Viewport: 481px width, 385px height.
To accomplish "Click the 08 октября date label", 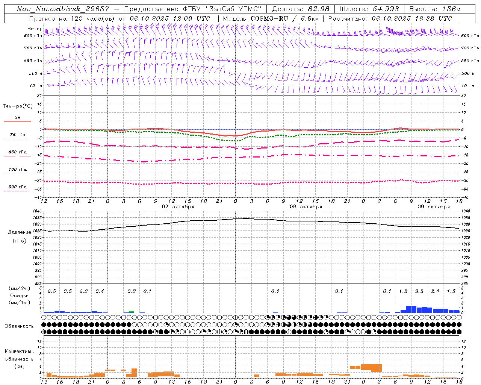I will point(306,207).
